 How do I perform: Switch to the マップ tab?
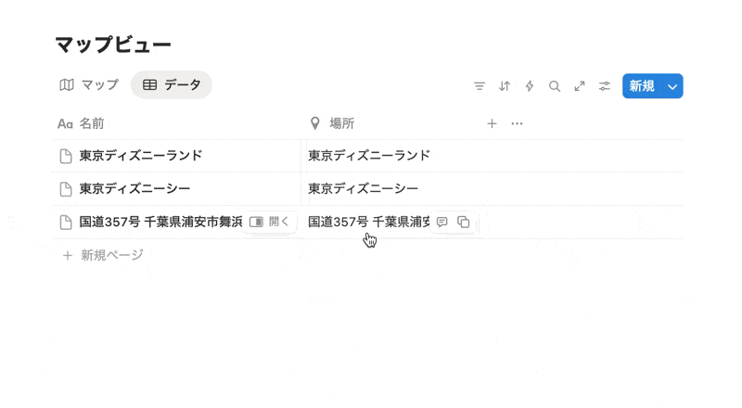click(x=90, y=85)
